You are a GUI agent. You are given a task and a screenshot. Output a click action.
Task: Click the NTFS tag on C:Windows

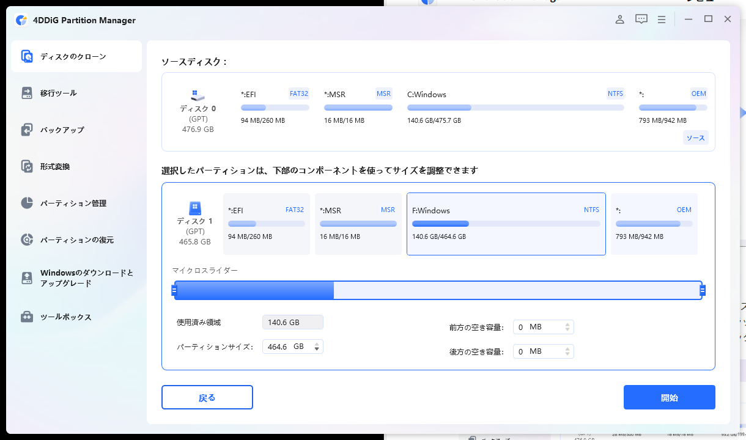tap(615, 94)
